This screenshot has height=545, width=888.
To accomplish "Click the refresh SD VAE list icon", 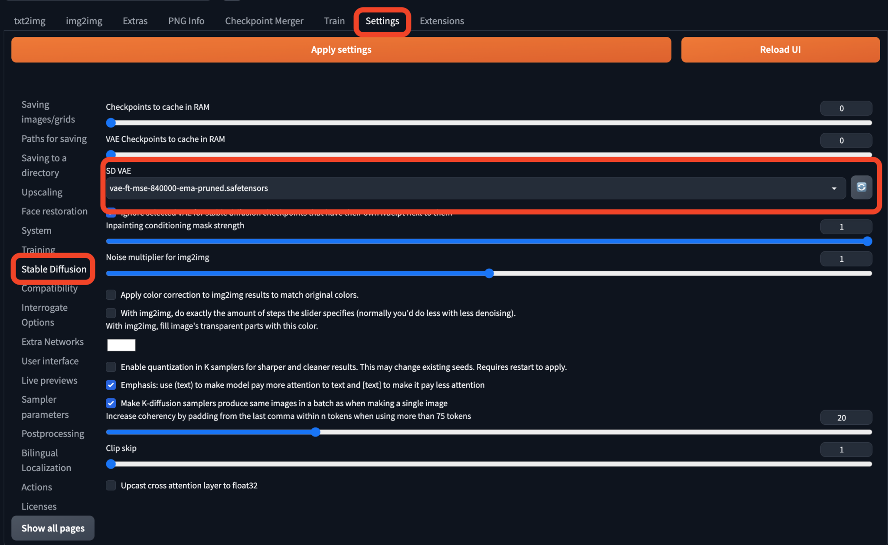I will (x=861, y=187).
